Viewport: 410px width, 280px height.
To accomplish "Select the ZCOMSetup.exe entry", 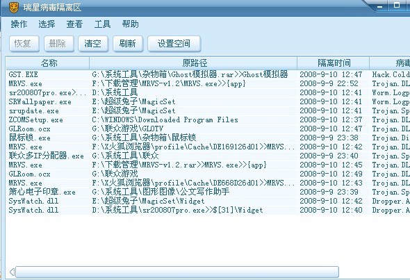I will tap(208, 120).
